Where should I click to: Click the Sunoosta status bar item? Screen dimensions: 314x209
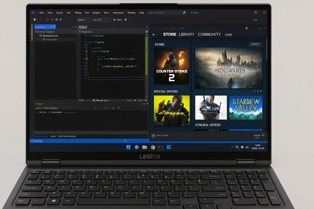click(x=36, y=141)
